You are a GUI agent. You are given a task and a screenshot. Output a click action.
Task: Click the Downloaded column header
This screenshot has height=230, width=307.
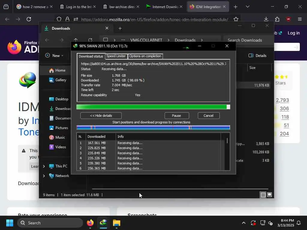101,137
